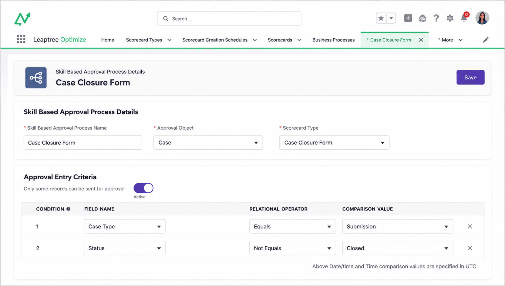Open the setup gear icon
Image resolution: width=505 pixels, height=286 pixels.
click(450, 18)
